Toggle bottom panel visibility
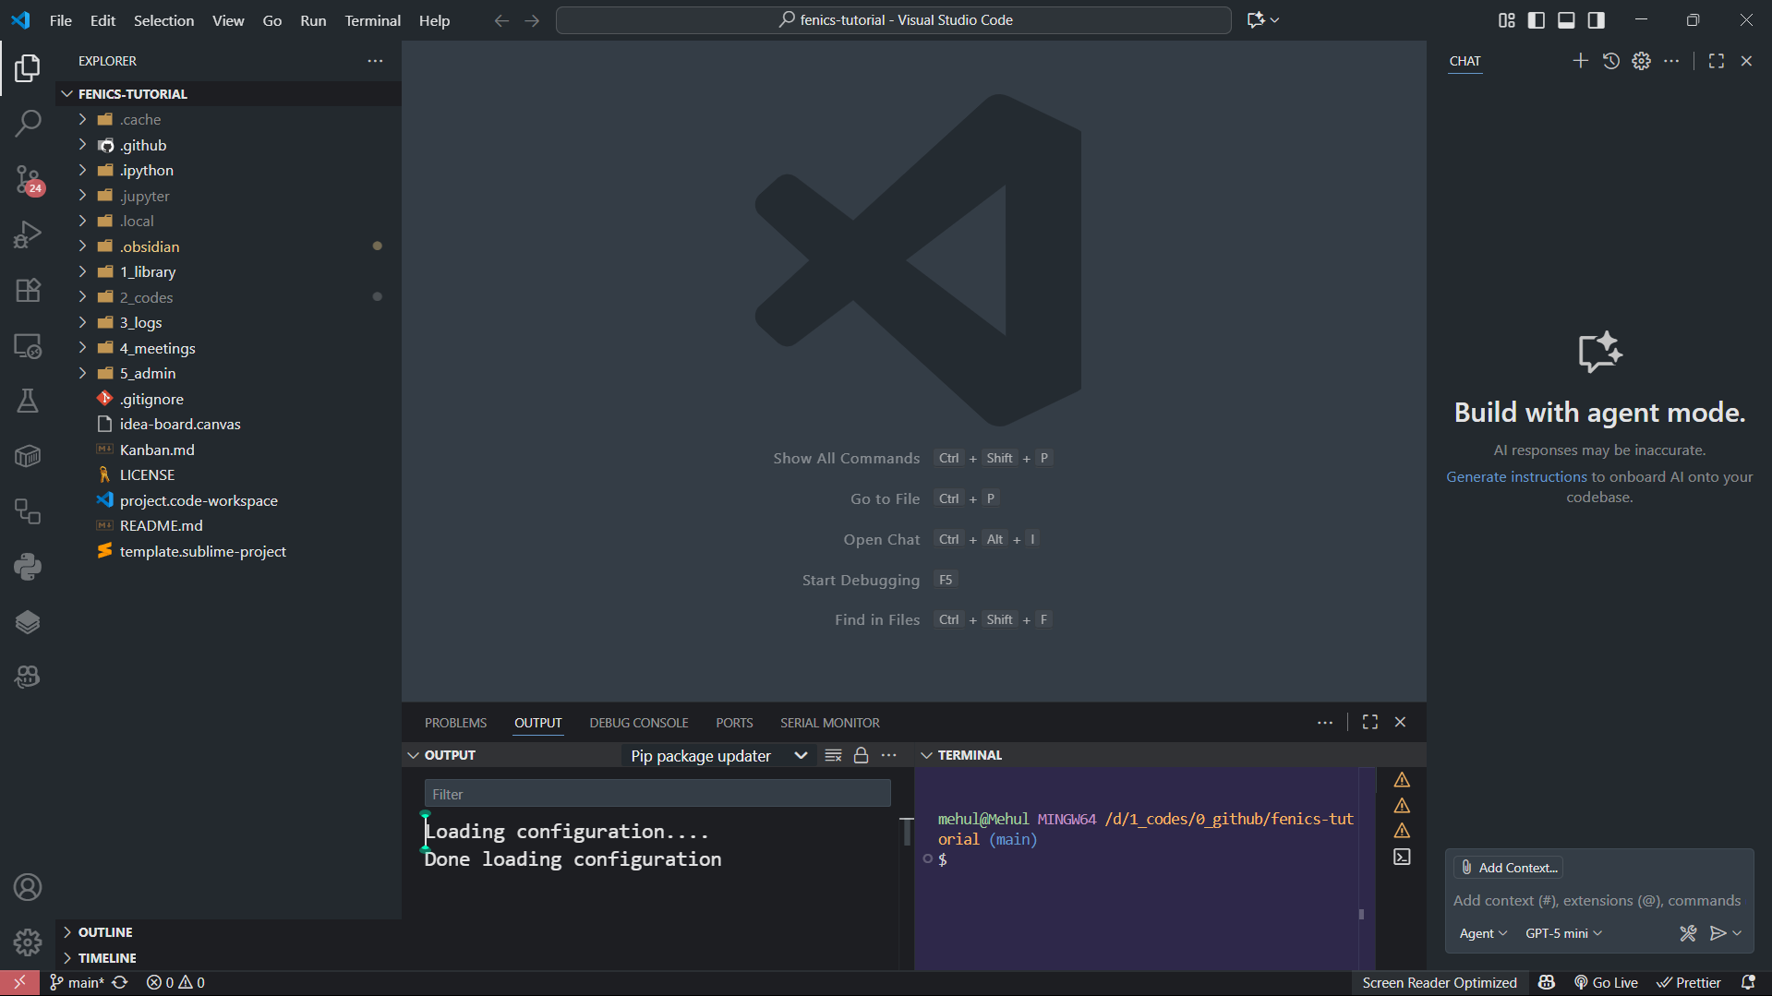1772x996 pixels. point(1566,20)
